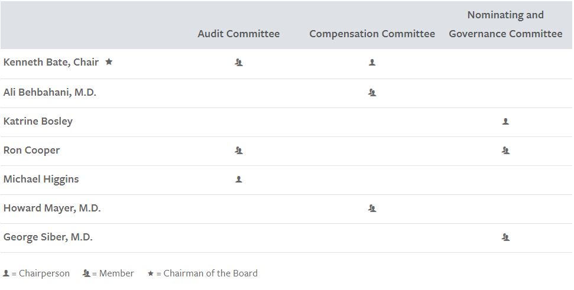Image resolution: width=574 pixels, height=290 pixels.
Task: Select the Nominating and Governance Committee header
Action: point(505,24)
